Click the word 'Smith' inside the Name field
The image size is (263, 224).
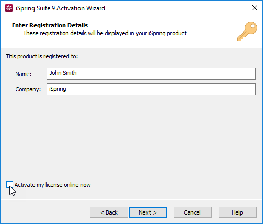70,73
